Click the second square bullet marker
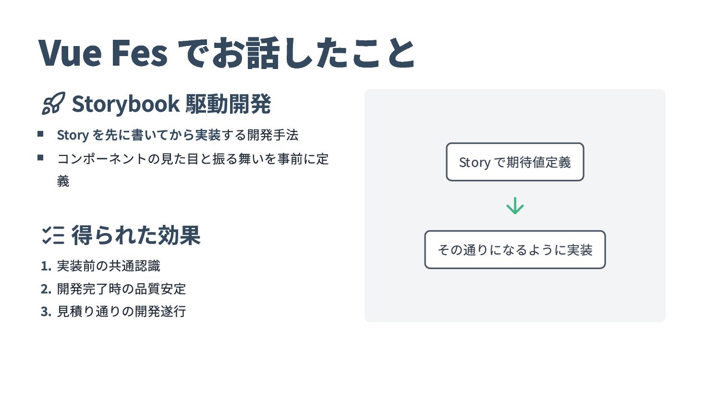The height and width of the screenshot is (397, 706). pyautogui.click(x=40, y=157)
